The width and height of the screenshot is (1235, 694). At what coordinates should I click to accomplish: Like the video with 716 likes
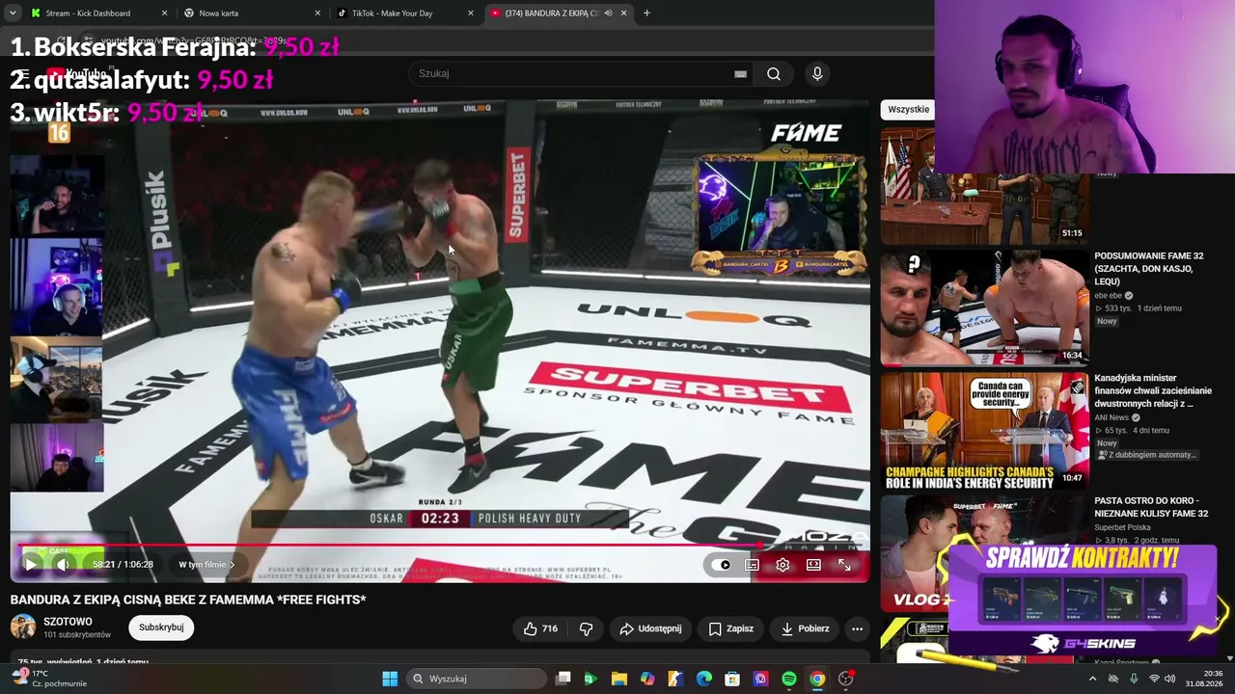pyautogui.click(x=540, y=628)
